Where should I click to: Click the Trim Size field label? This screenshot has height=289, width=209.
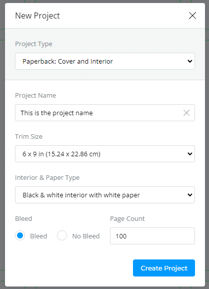tap(28, 137)
